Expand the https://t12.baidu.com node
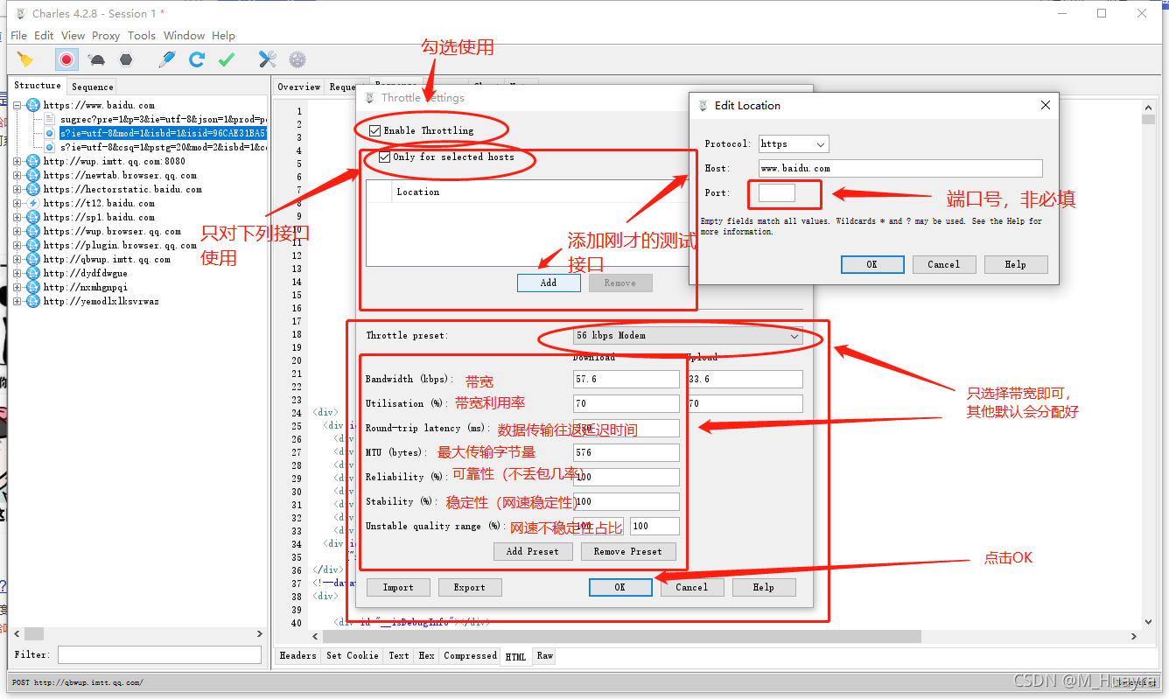The width and height of the screenshot is (1169, 699). point(17,203)
